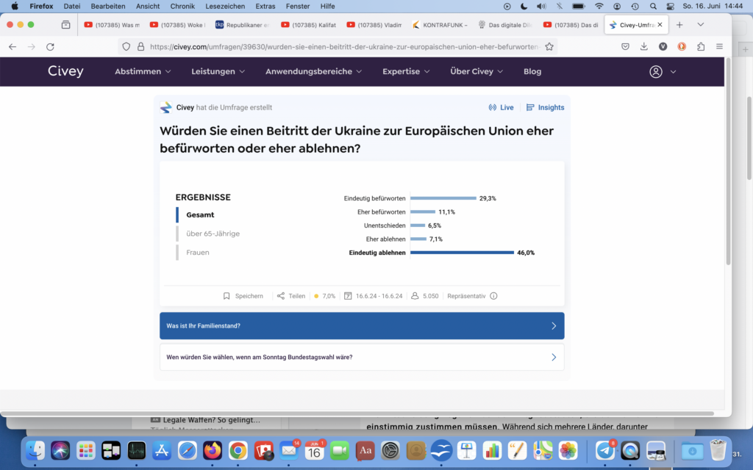Image resolution: width=753 pixels, height=470 pixels.
Task: Click the Repräsentativ info icon
Action: tap(493, 296)
